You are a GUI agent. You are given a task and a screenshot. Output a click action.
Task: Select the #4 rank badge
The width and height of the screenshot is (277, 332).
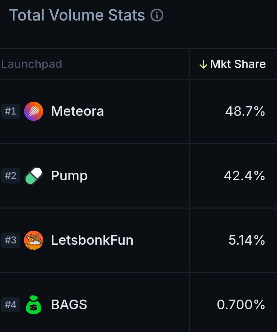pos(11,305)
